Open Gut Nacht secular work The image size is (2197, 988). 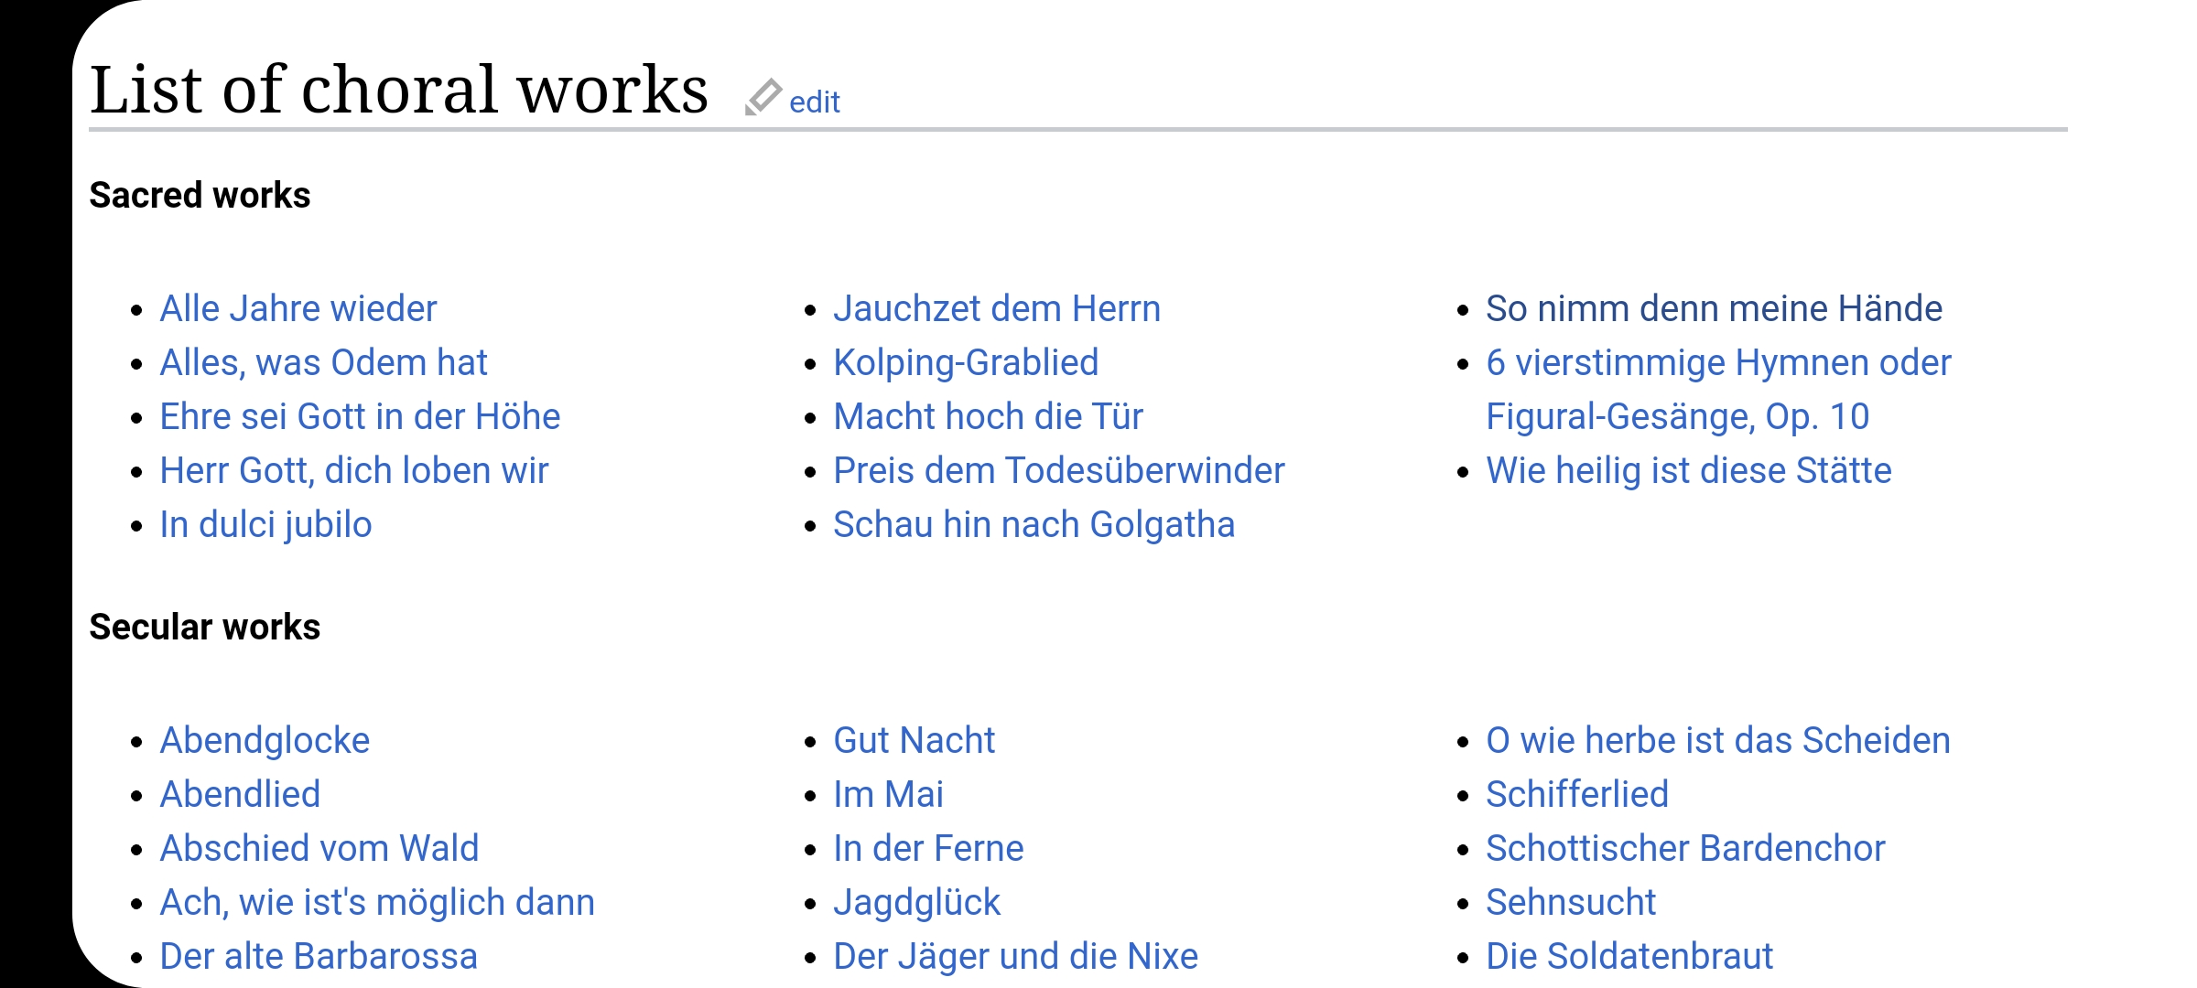pyautogui.click(x=914, y=741)
